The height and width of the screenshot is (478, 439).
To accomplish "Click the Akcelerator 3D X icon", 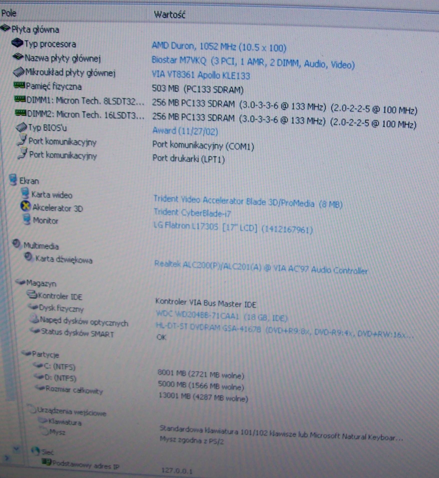I will [x=25, y=206].
